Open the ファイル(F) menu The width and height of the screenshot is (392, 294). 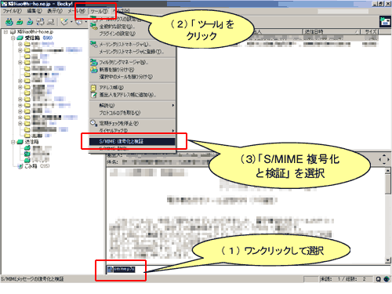pos(12,11)
